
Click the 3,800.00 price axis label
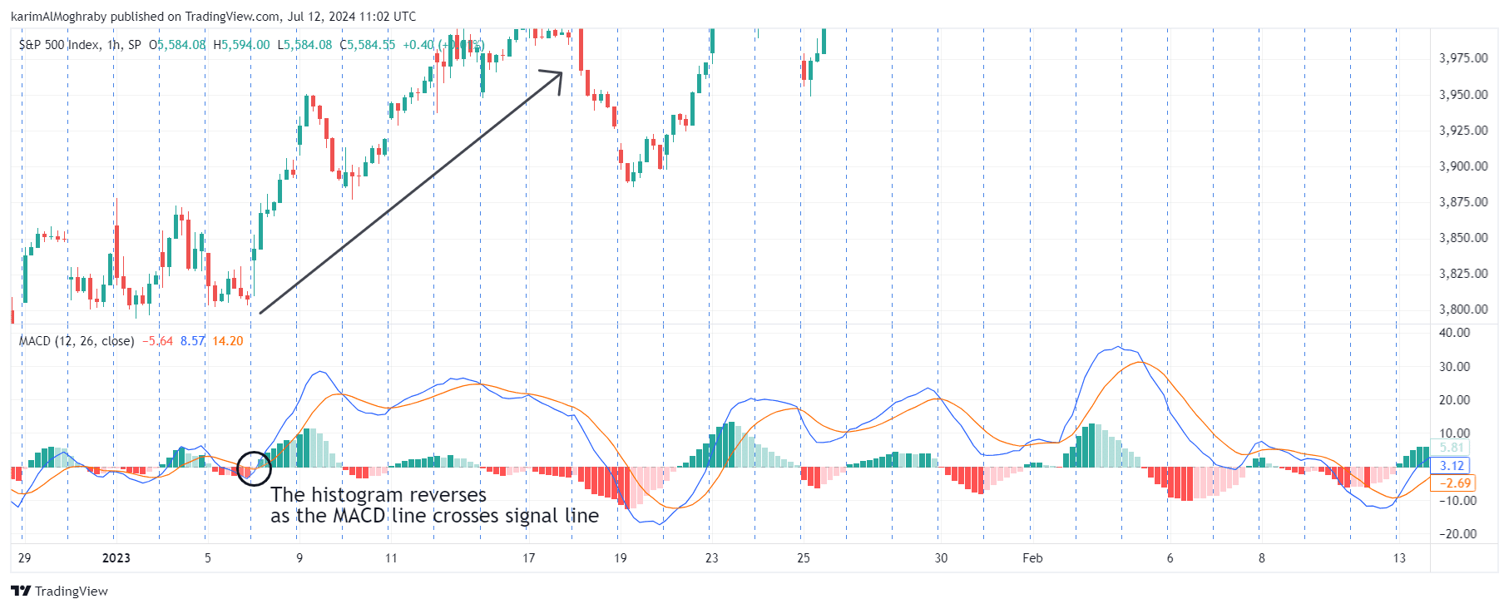click(x=1463, y=309)
